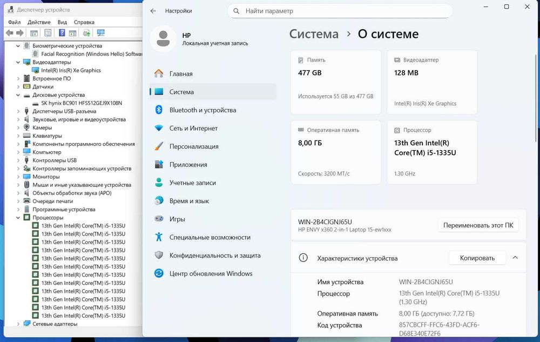Click the Камеры webcam icon
This screenshot has width=540, height=342.
26,128
